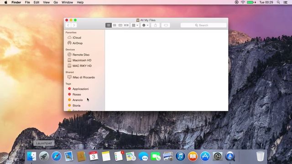Viewport: 292px width, 164px height.
Task: Open the View menu
Action: [46, 2]
